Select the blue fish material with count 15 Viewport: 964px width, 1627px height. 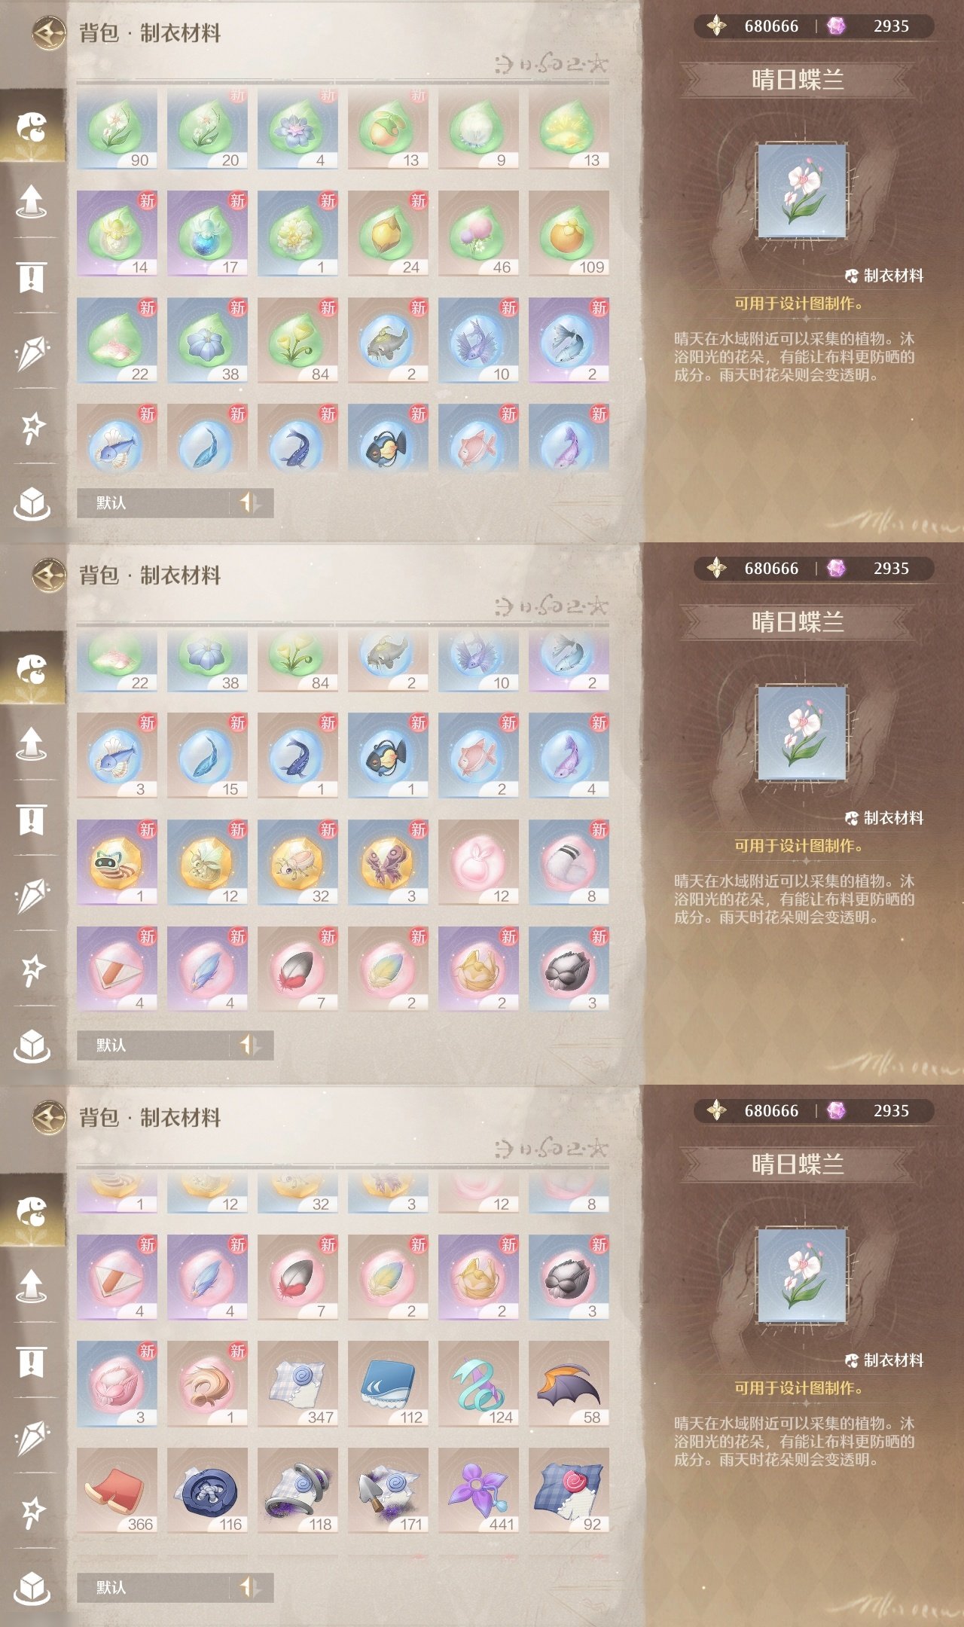[x=207, y=756]
